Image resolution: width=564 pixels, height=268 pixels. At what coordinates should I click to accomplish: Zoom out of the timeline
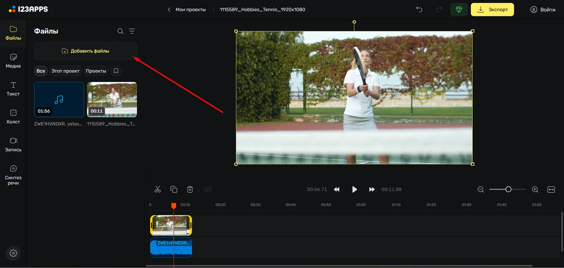pos(481,190)
